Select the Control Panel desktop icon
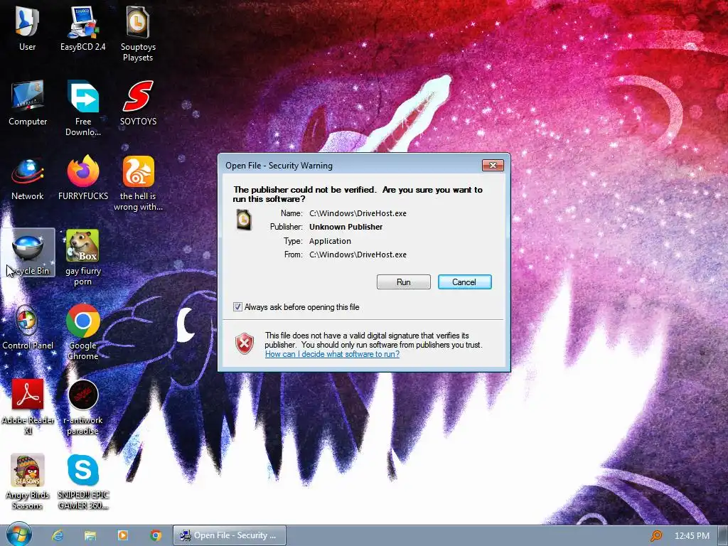Viewport: 728px width, 546px height. (28, 327)
